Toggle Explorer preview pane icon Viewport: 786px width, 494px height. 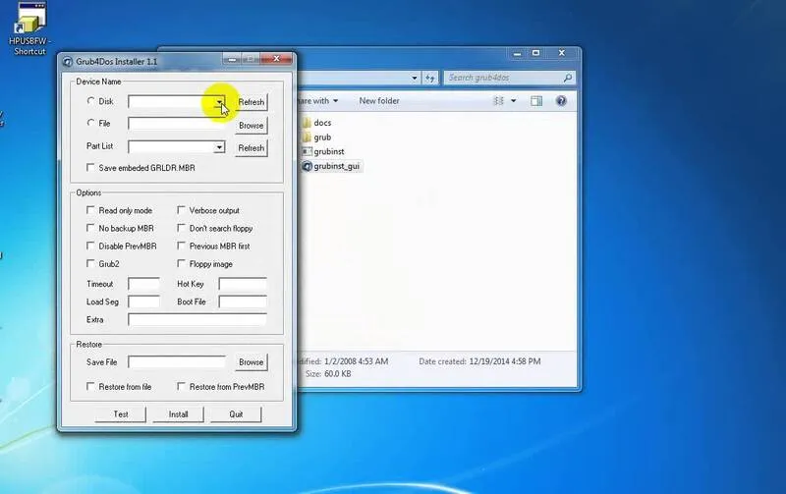536,101
